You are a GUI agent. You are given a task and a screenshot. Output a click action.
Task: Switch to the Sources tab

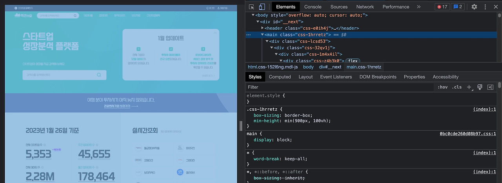[x=339, y=7]
